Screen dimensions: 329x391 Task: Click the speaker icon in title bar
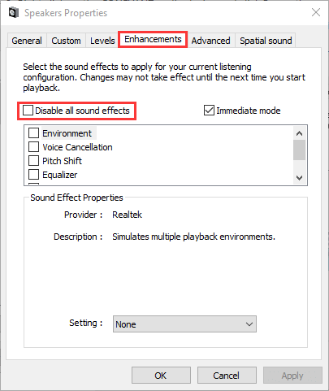(x=14, y=13)
